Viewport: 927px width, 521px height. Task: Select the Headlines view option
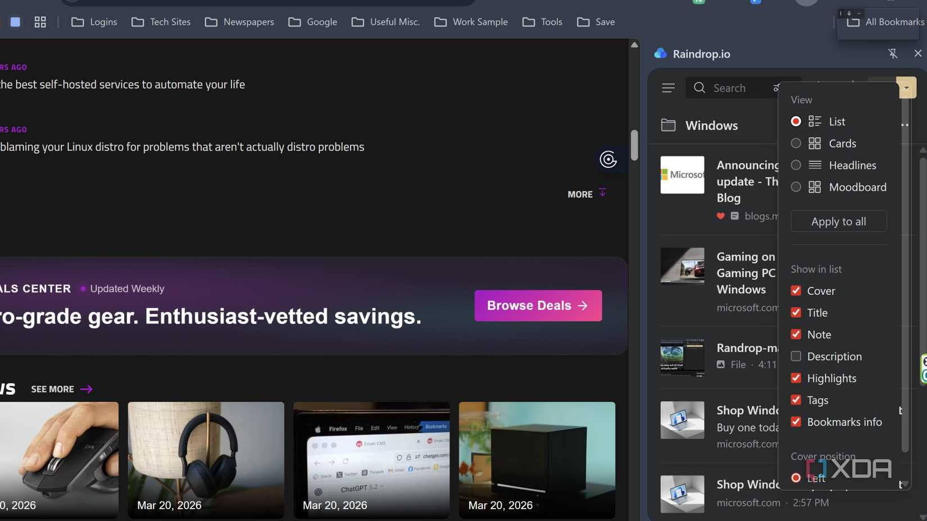796,165
